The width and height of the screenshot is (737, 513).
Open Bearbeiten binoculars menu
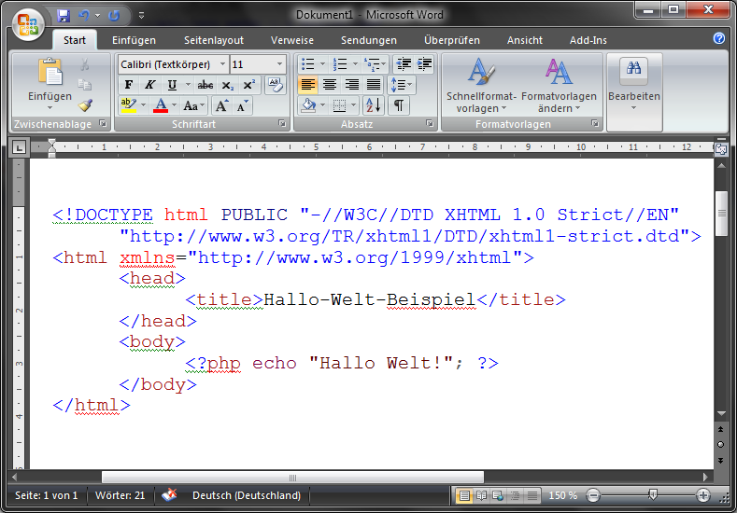tap(634, 86)
